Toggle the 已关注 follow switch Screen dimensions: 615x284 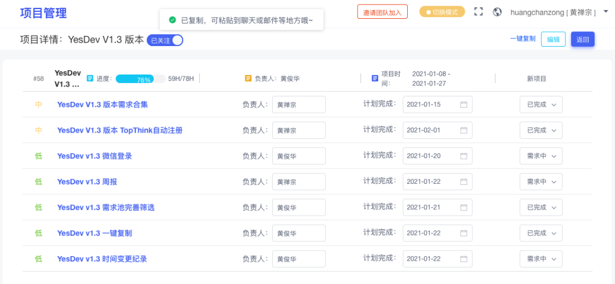pos(165,40)
